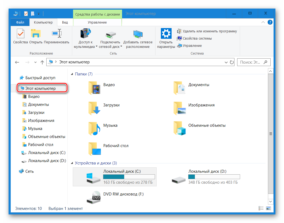The height and width of the screenshot is (223, 284).
Task: Click Свойства системы in ribbon
Action: [x=194, y=38]
